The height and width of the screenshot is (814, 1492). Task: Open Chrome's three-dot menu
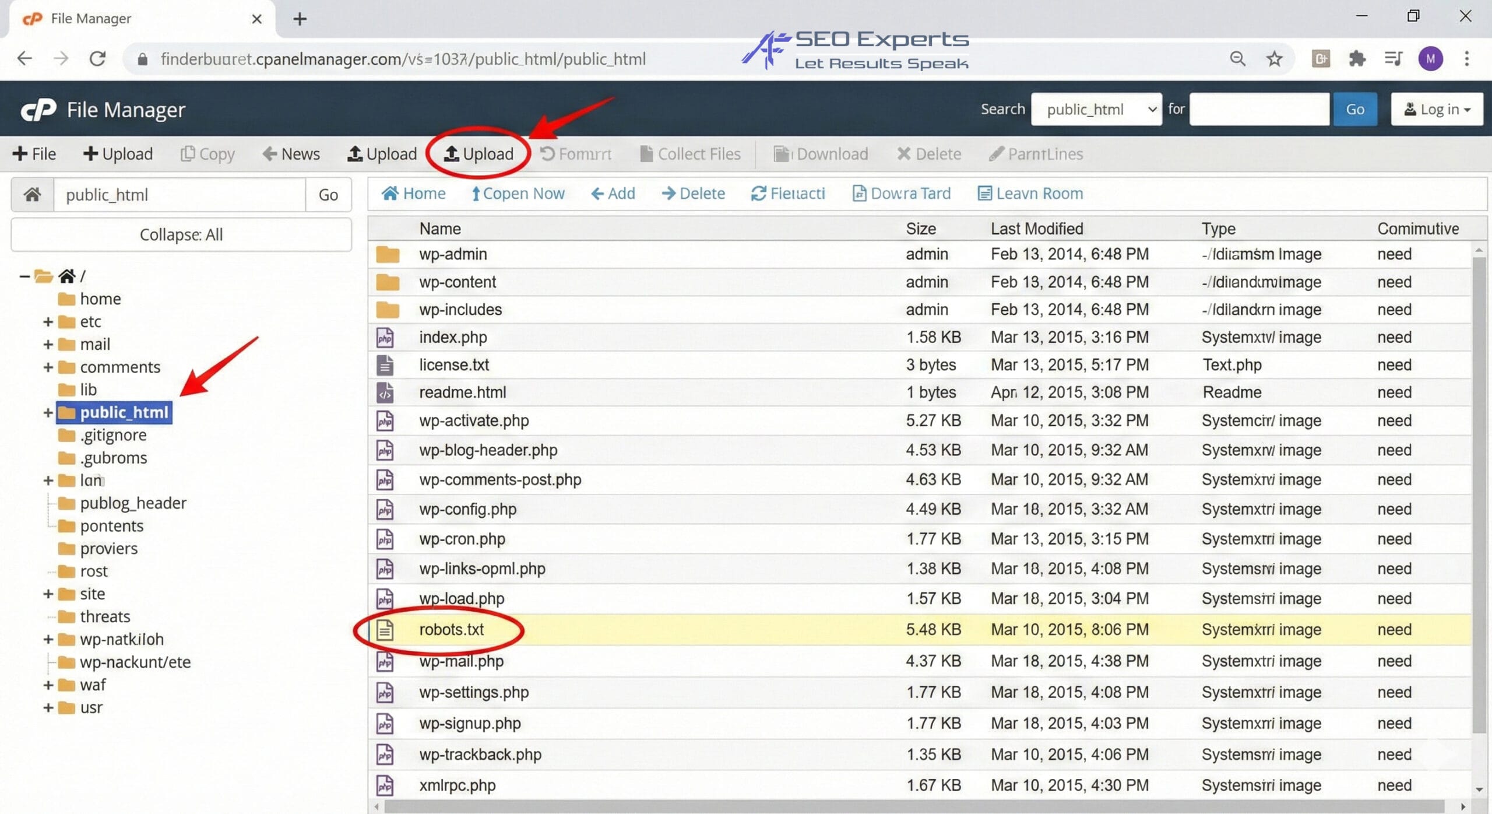1467,58
